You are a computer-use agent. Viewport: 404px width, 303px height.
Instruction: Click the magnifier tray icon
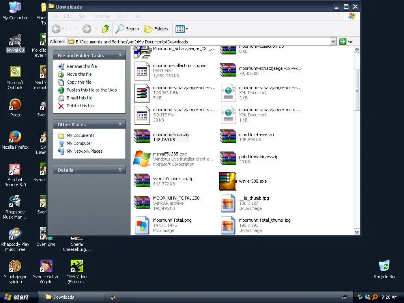point(375,297)
